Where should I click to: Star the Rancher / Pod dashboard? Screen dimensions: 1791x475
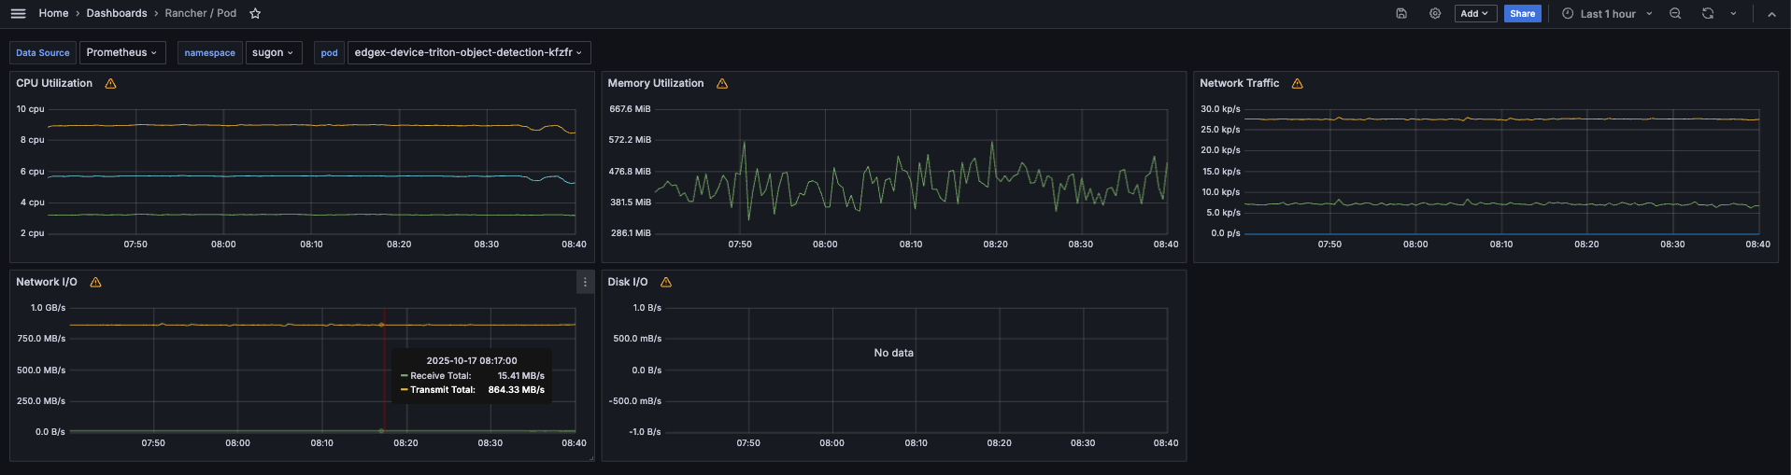[255, 13]
